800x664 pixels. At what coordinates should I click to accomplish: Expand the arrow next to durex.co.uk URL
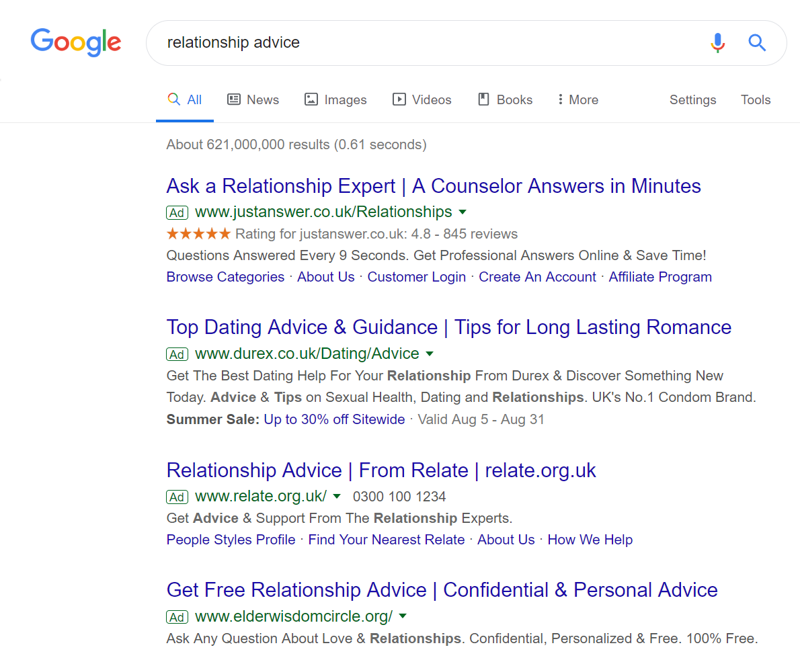click(430, 354)
